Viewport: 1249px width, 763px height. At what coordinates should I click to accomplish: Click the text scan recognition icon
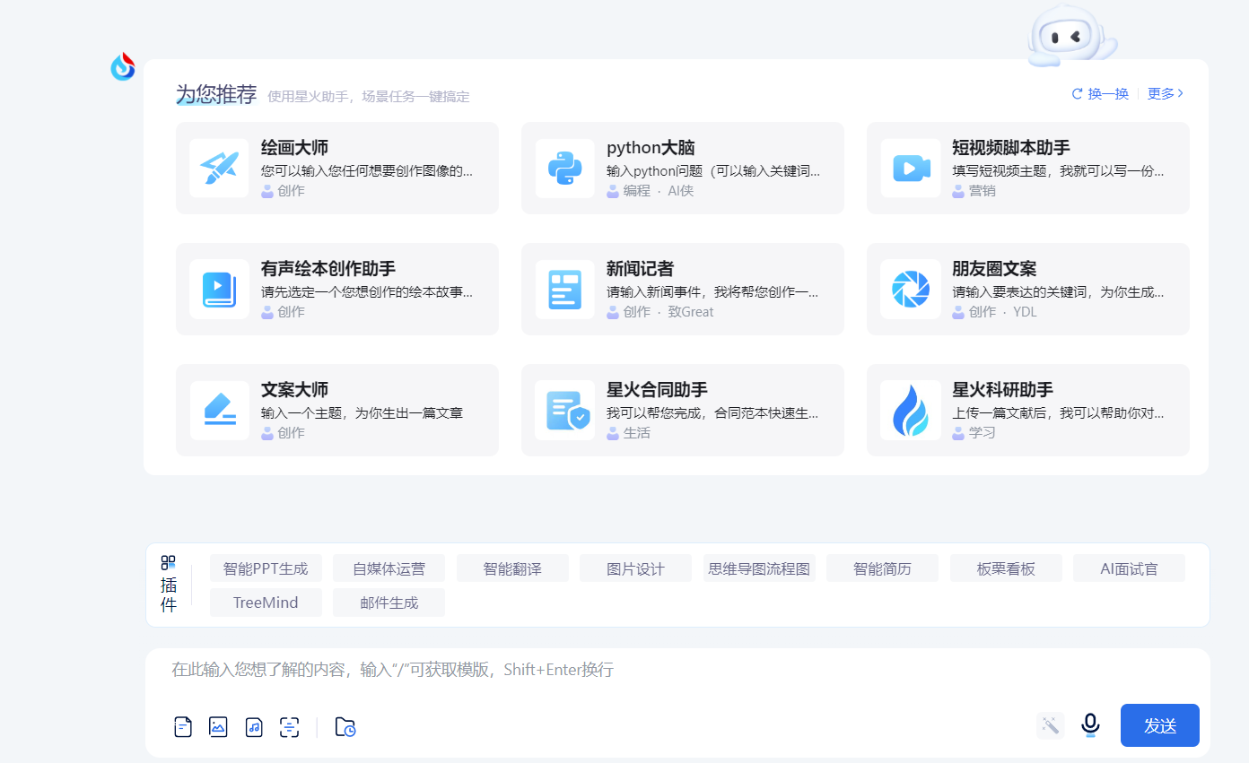(x=289, y=727)
